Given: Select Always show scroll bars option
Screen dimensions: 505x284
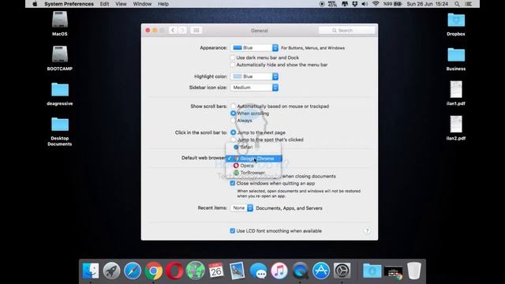Looking at the screenshot, I should (234, 121).
